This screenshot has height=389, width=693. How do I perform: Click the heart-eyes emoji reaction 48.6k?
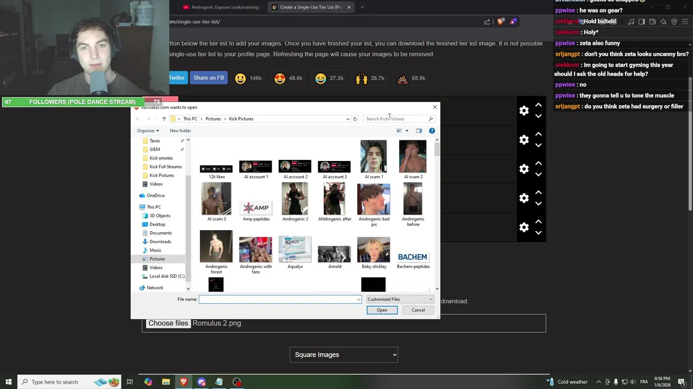280,78
